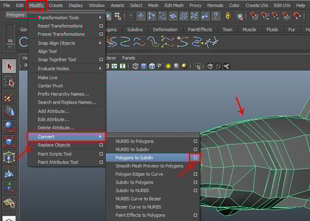
Task: Pick the Lasso select tool
Action: (x=10, y=81)
